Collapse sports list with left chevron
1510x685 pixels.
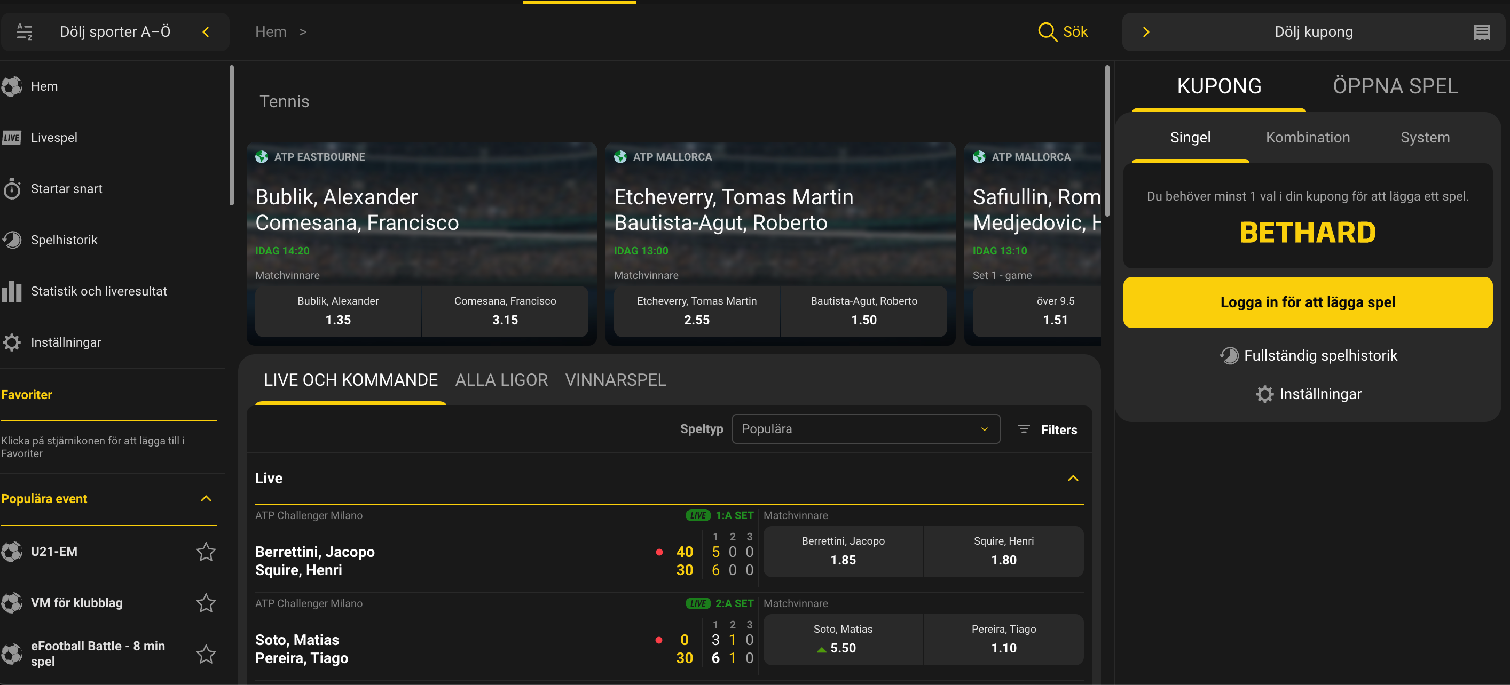point(206,31)
